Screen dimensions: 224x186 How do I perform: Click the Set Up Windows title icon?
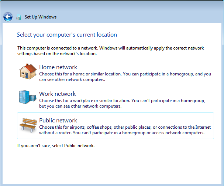(x=18, y=17)
